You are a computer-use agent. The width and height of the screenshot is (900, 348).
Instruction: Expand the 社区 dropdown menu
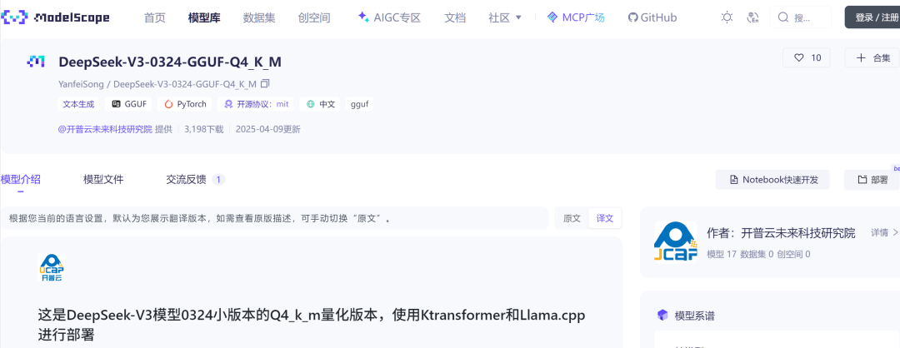click(x=505, y=17)
